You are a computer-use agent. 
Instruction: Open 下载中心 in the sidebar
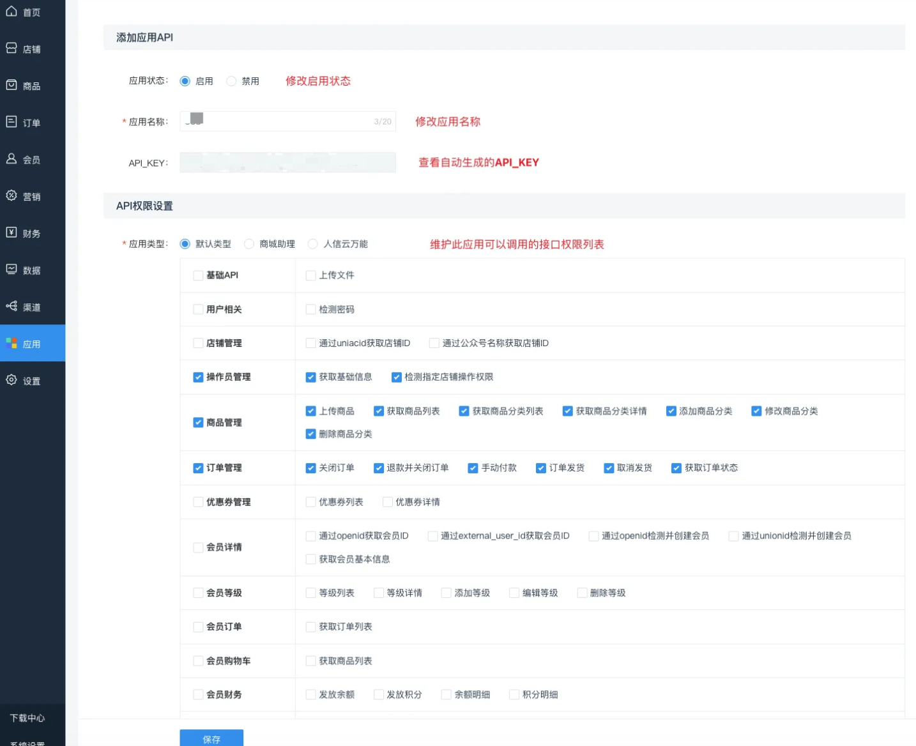click(26, 718)
